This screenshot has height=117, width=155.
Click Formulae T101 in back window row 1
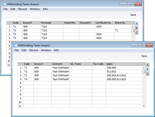tap(52, 27)
